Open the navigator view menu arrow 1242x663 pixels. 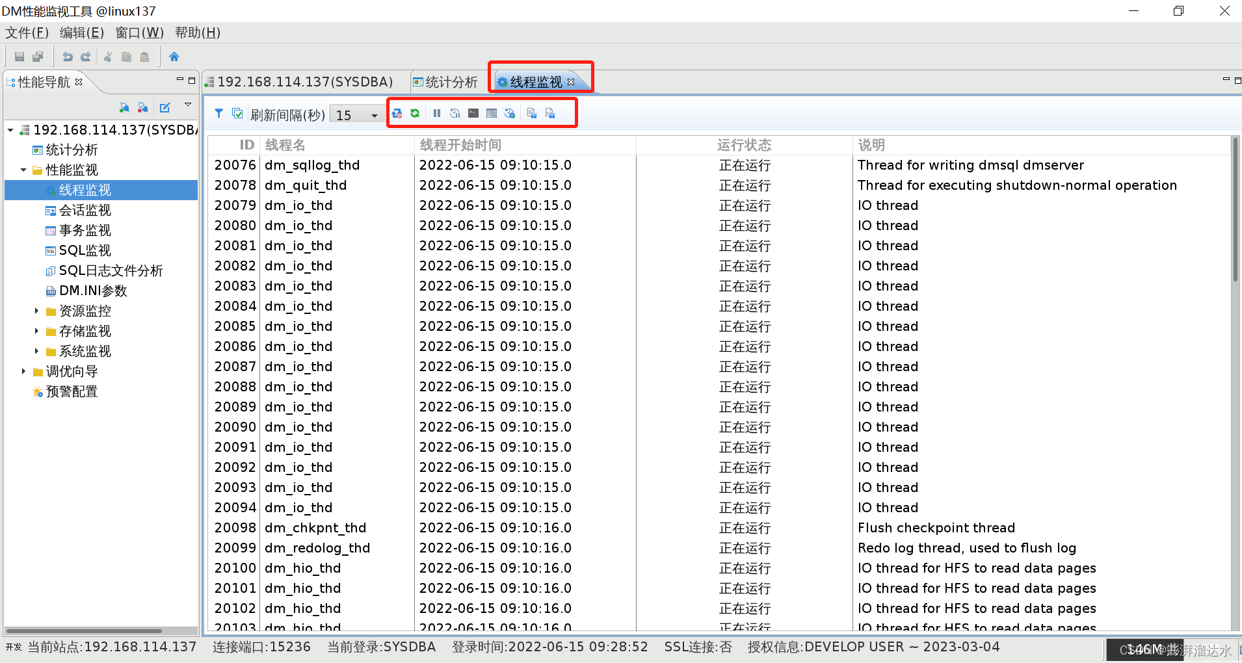[x=188, y=105]
